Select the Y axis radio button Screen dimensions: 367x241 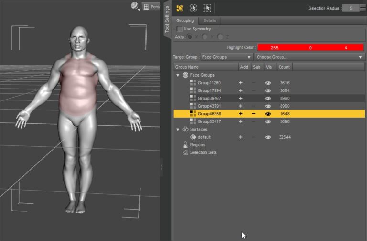(x=205, y=37)
